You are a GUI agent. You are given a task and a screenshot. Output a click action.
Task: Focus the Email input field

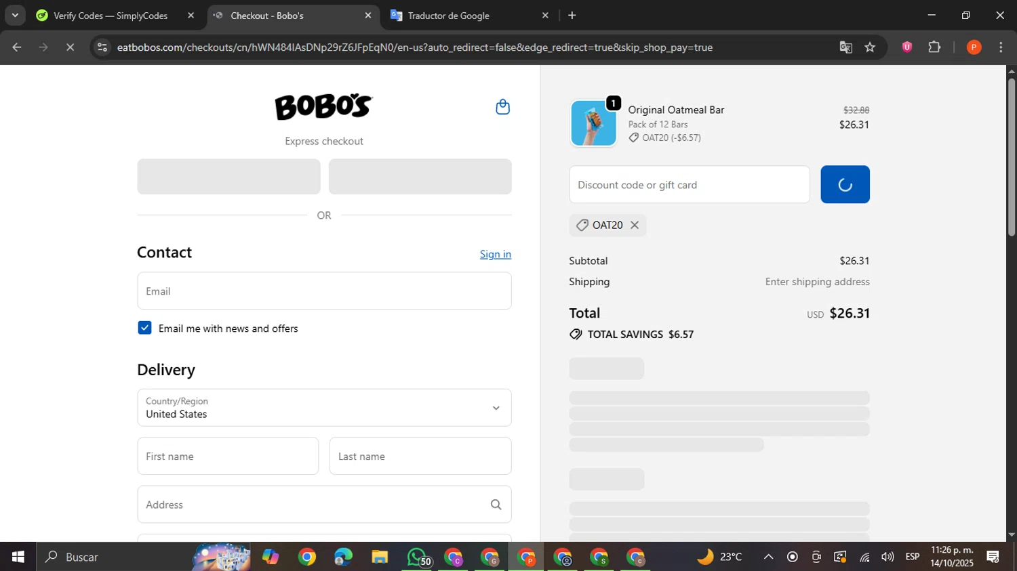(324, 291)
